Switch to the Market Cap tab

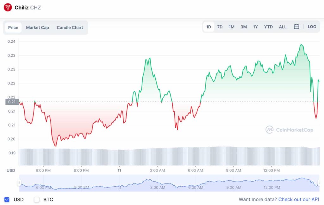point(37,28)
